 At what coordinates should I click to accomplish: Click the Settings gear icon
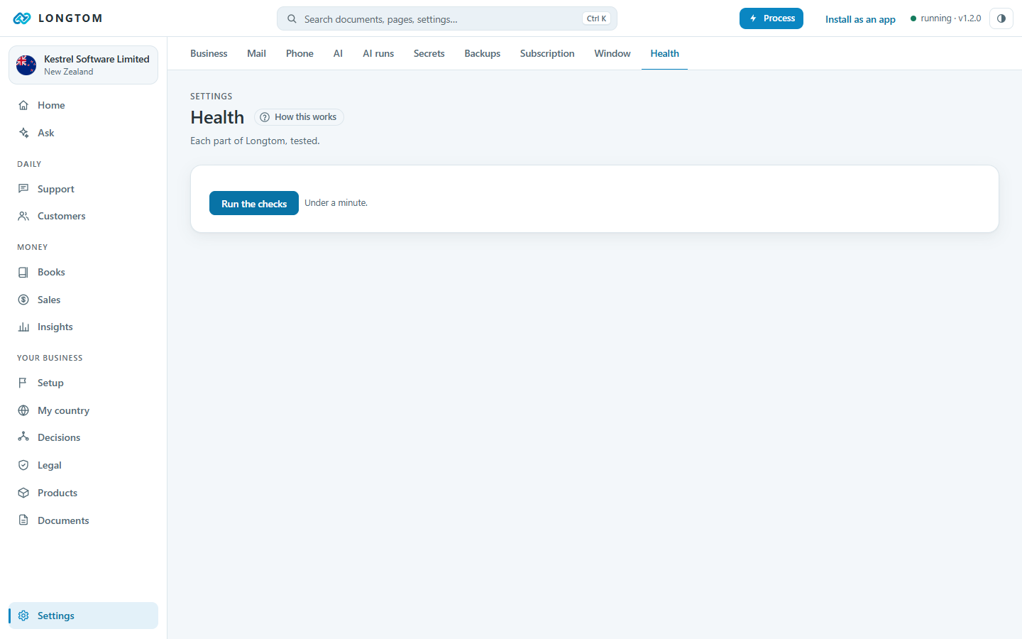[23, 616]
